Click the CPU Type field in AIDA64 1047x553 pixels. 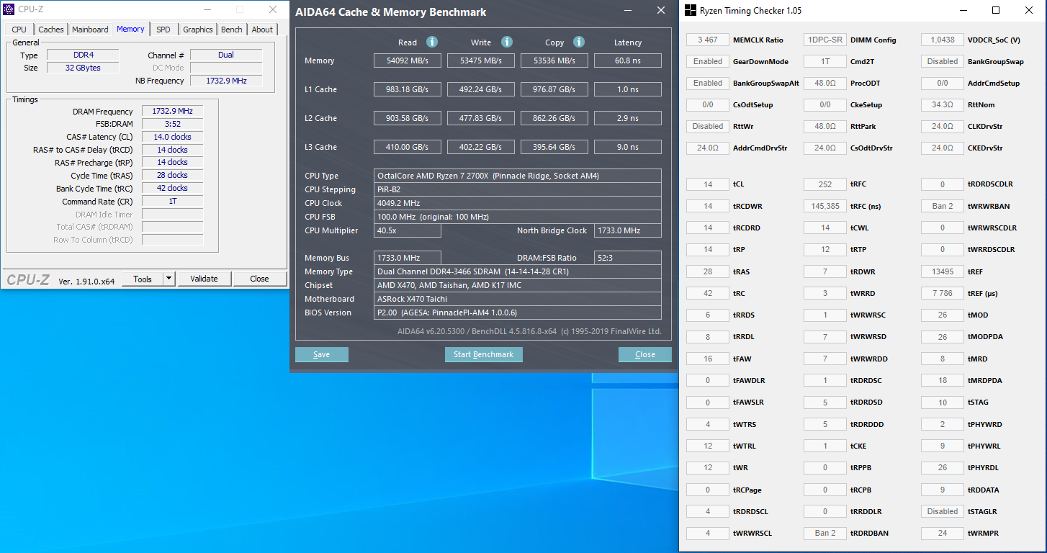pyautogui.click(x=518, y=176)
